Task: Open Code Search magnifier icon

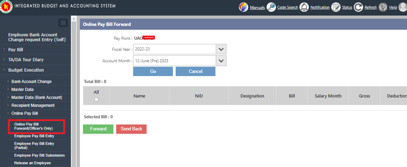Action: [x=271, y=7]
